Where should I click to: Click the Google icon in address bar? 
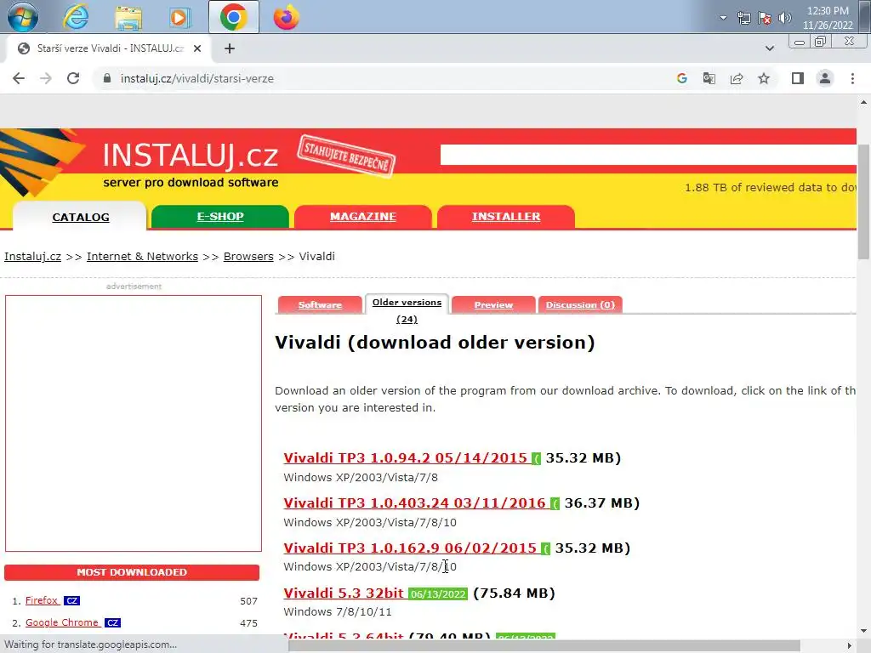click(681, 78)
